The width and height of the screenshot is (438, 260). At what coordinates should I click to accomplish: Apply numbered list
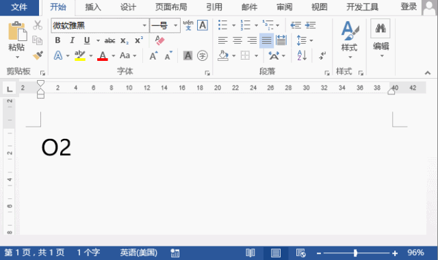[246, 25]
